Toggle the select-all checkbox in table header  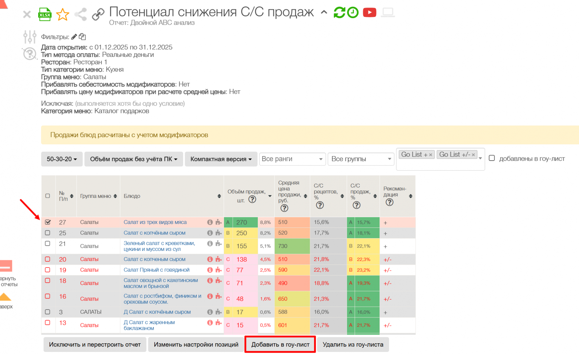[x=48, y=196]
